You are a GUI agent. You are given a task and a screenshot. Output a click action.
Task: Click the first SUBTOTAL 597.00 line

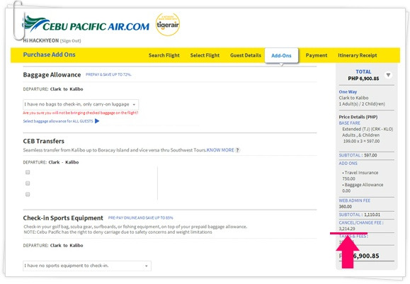(358, 155)
